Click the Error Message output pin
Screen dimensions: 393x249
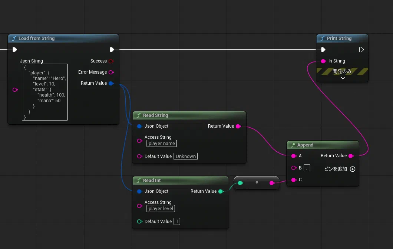111,72
